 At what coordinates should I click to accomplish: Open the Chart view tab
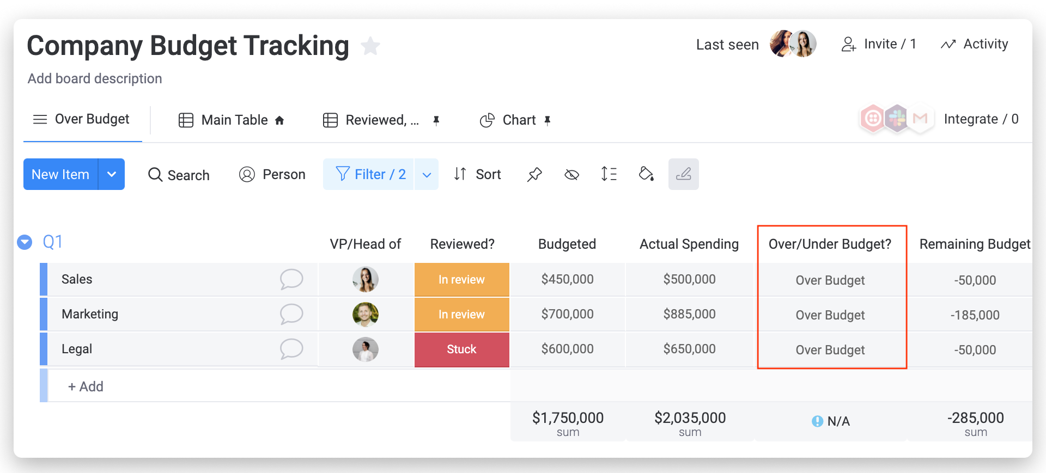click(x=515, y=120)
